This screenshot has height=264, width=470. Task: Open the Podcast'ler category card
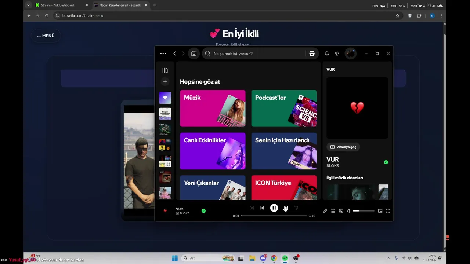pyautogui.click(x=284, y=109)
